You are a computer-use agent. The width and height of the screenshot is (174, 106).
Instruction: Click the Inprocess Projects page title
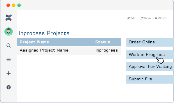pyautogui.click(x=44, y=33)
